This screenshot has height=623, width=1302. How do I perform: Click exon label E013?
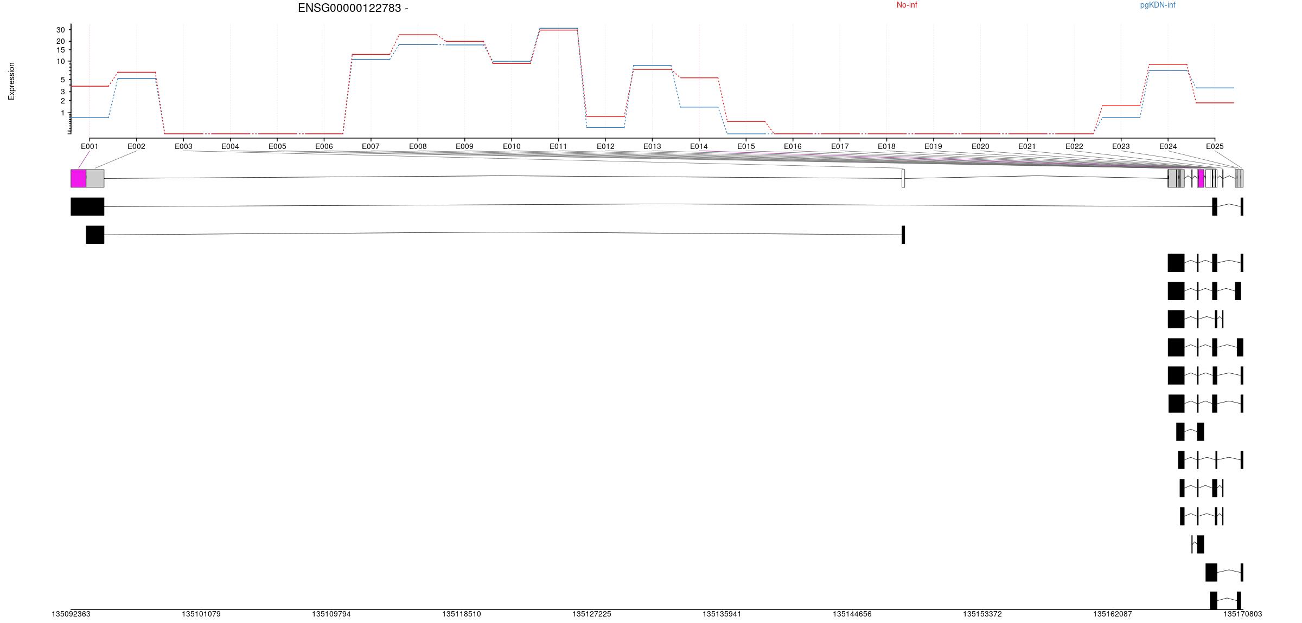(x=652, y=146)
